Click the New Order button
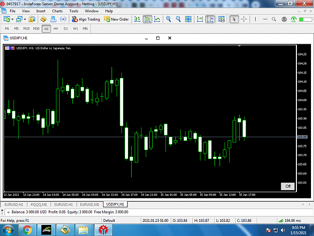Image resolution: width=314 pixels, height=236 pixels. pos(117,19)
